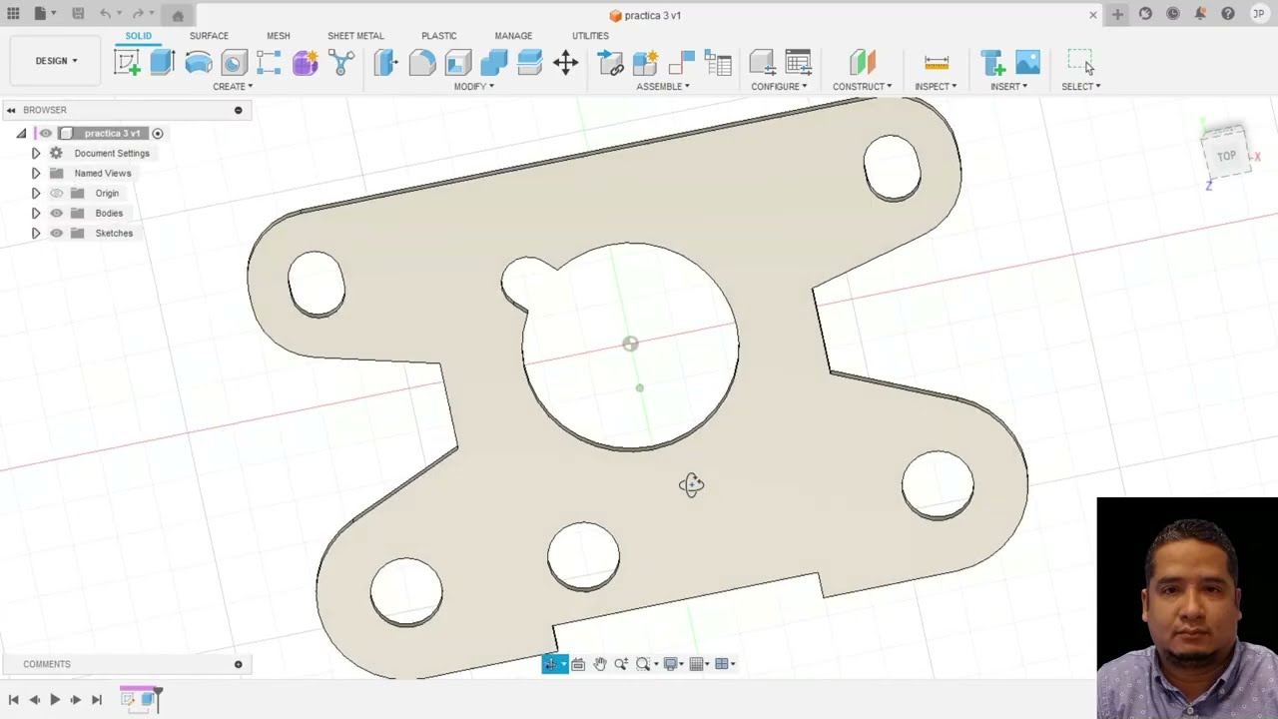Click the extrude feature in timeline
Viewport: 1278px width, 719px height.
(147, 699)
